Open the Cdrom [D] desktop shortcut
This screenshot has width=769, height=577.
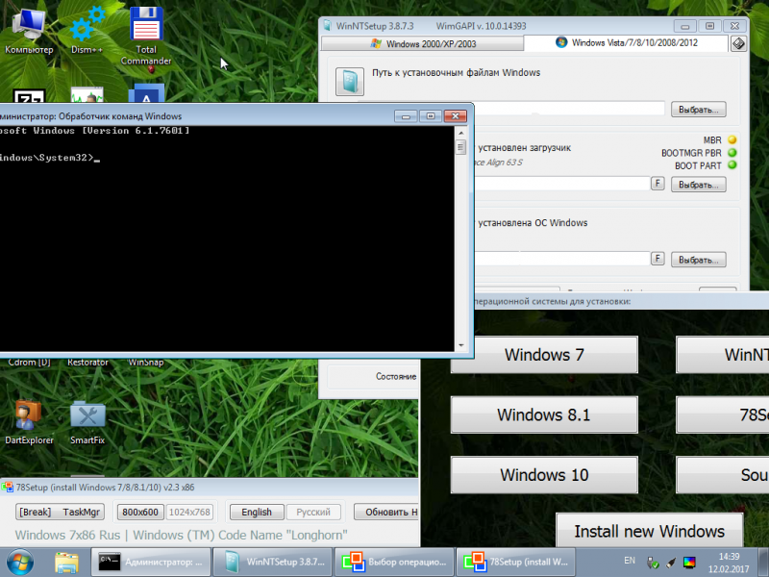29,363
